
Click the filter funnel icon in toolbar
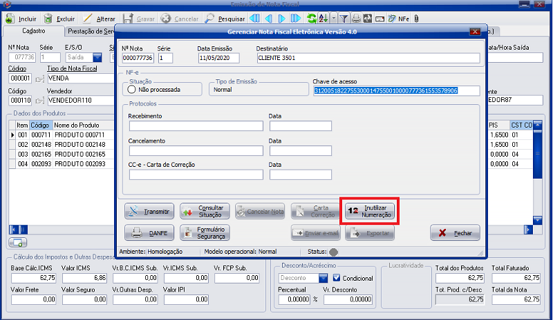coord(344,19)
